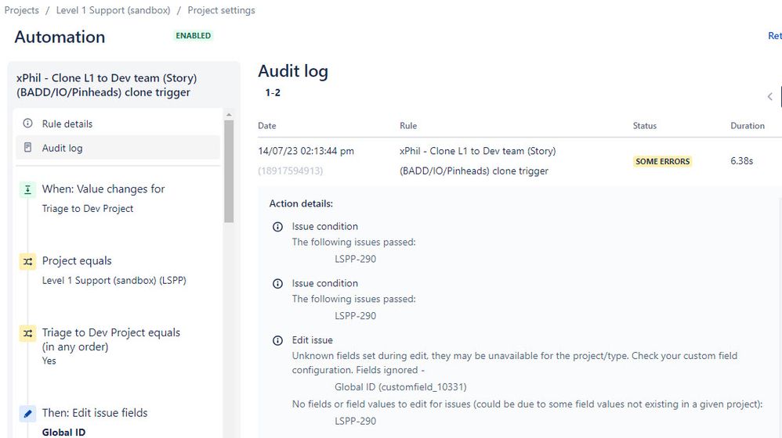
Task: Click Global ID (customfield_10331) text
Action: pos(400,386)
